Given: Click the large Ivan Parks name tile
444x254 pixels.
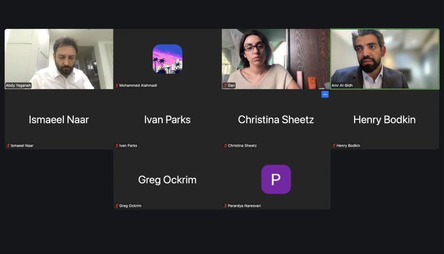Looking at the screenshot, I should (x=168, y=119).
